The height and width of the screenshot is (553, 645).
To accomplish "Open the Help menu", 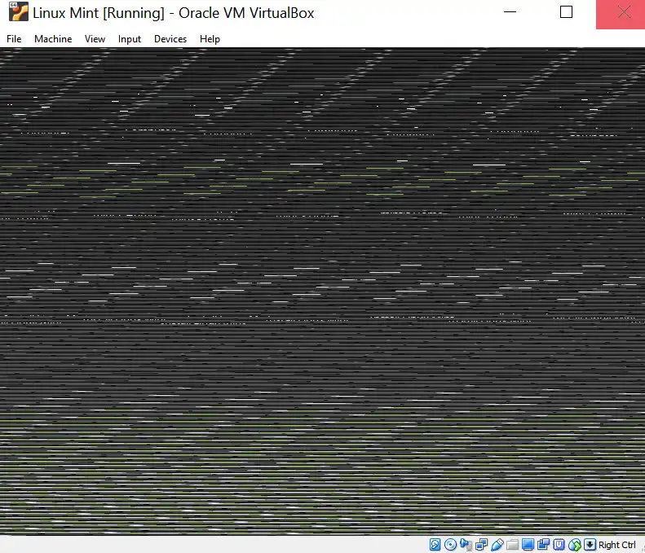I will tap(210, 39).
